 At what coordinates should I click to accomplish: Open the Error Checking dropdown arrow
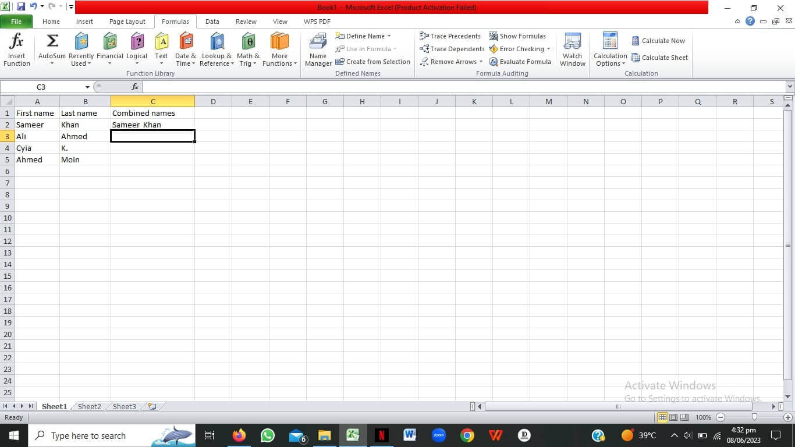pyautogui.click(x=548, y=49)
